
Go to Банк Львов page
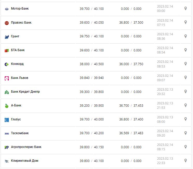pyautogui.click(x=19, y=78)
